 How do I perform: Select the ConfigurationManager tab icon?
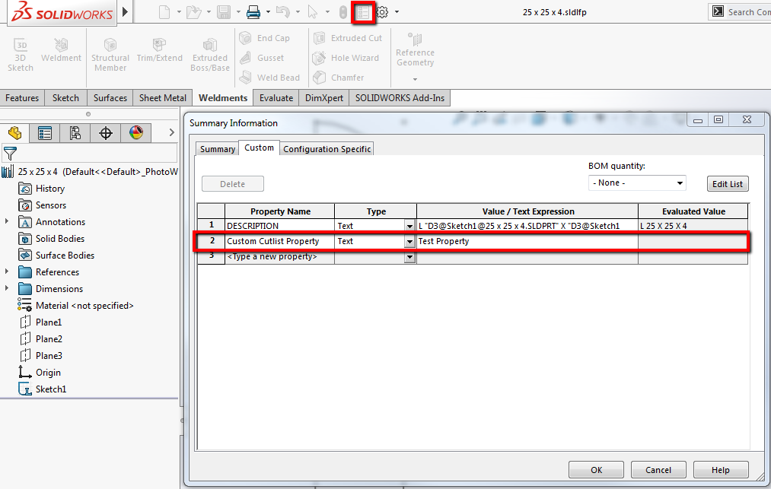(75, 132)
